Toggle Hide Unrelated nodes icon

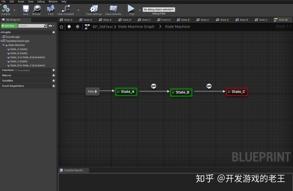tap(66, 10)
